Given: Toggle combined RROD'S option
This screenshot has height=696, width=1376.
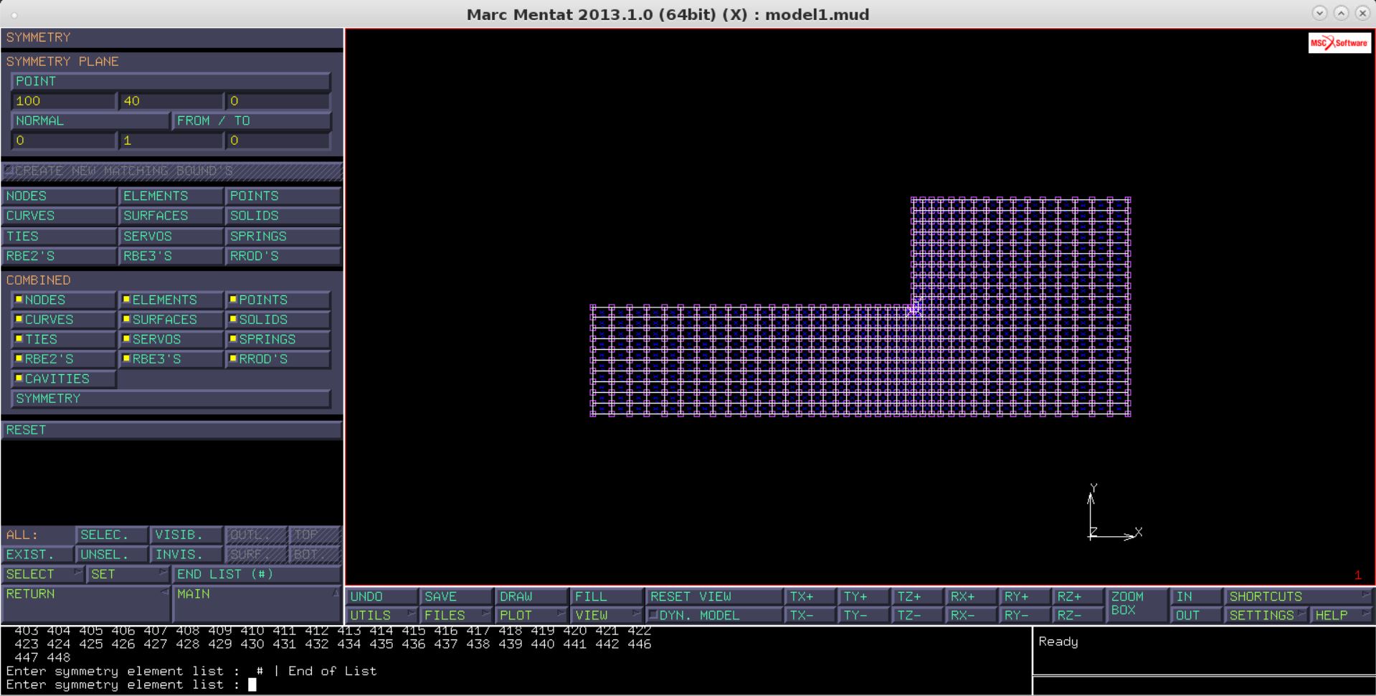Looking at the screenshot, I should pos(277,359).
